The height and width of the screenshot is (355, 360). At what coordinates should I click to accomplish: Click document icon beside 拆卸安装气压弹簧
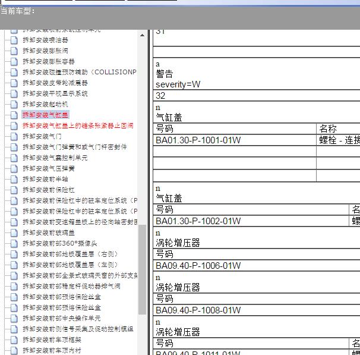coord(14,169)
